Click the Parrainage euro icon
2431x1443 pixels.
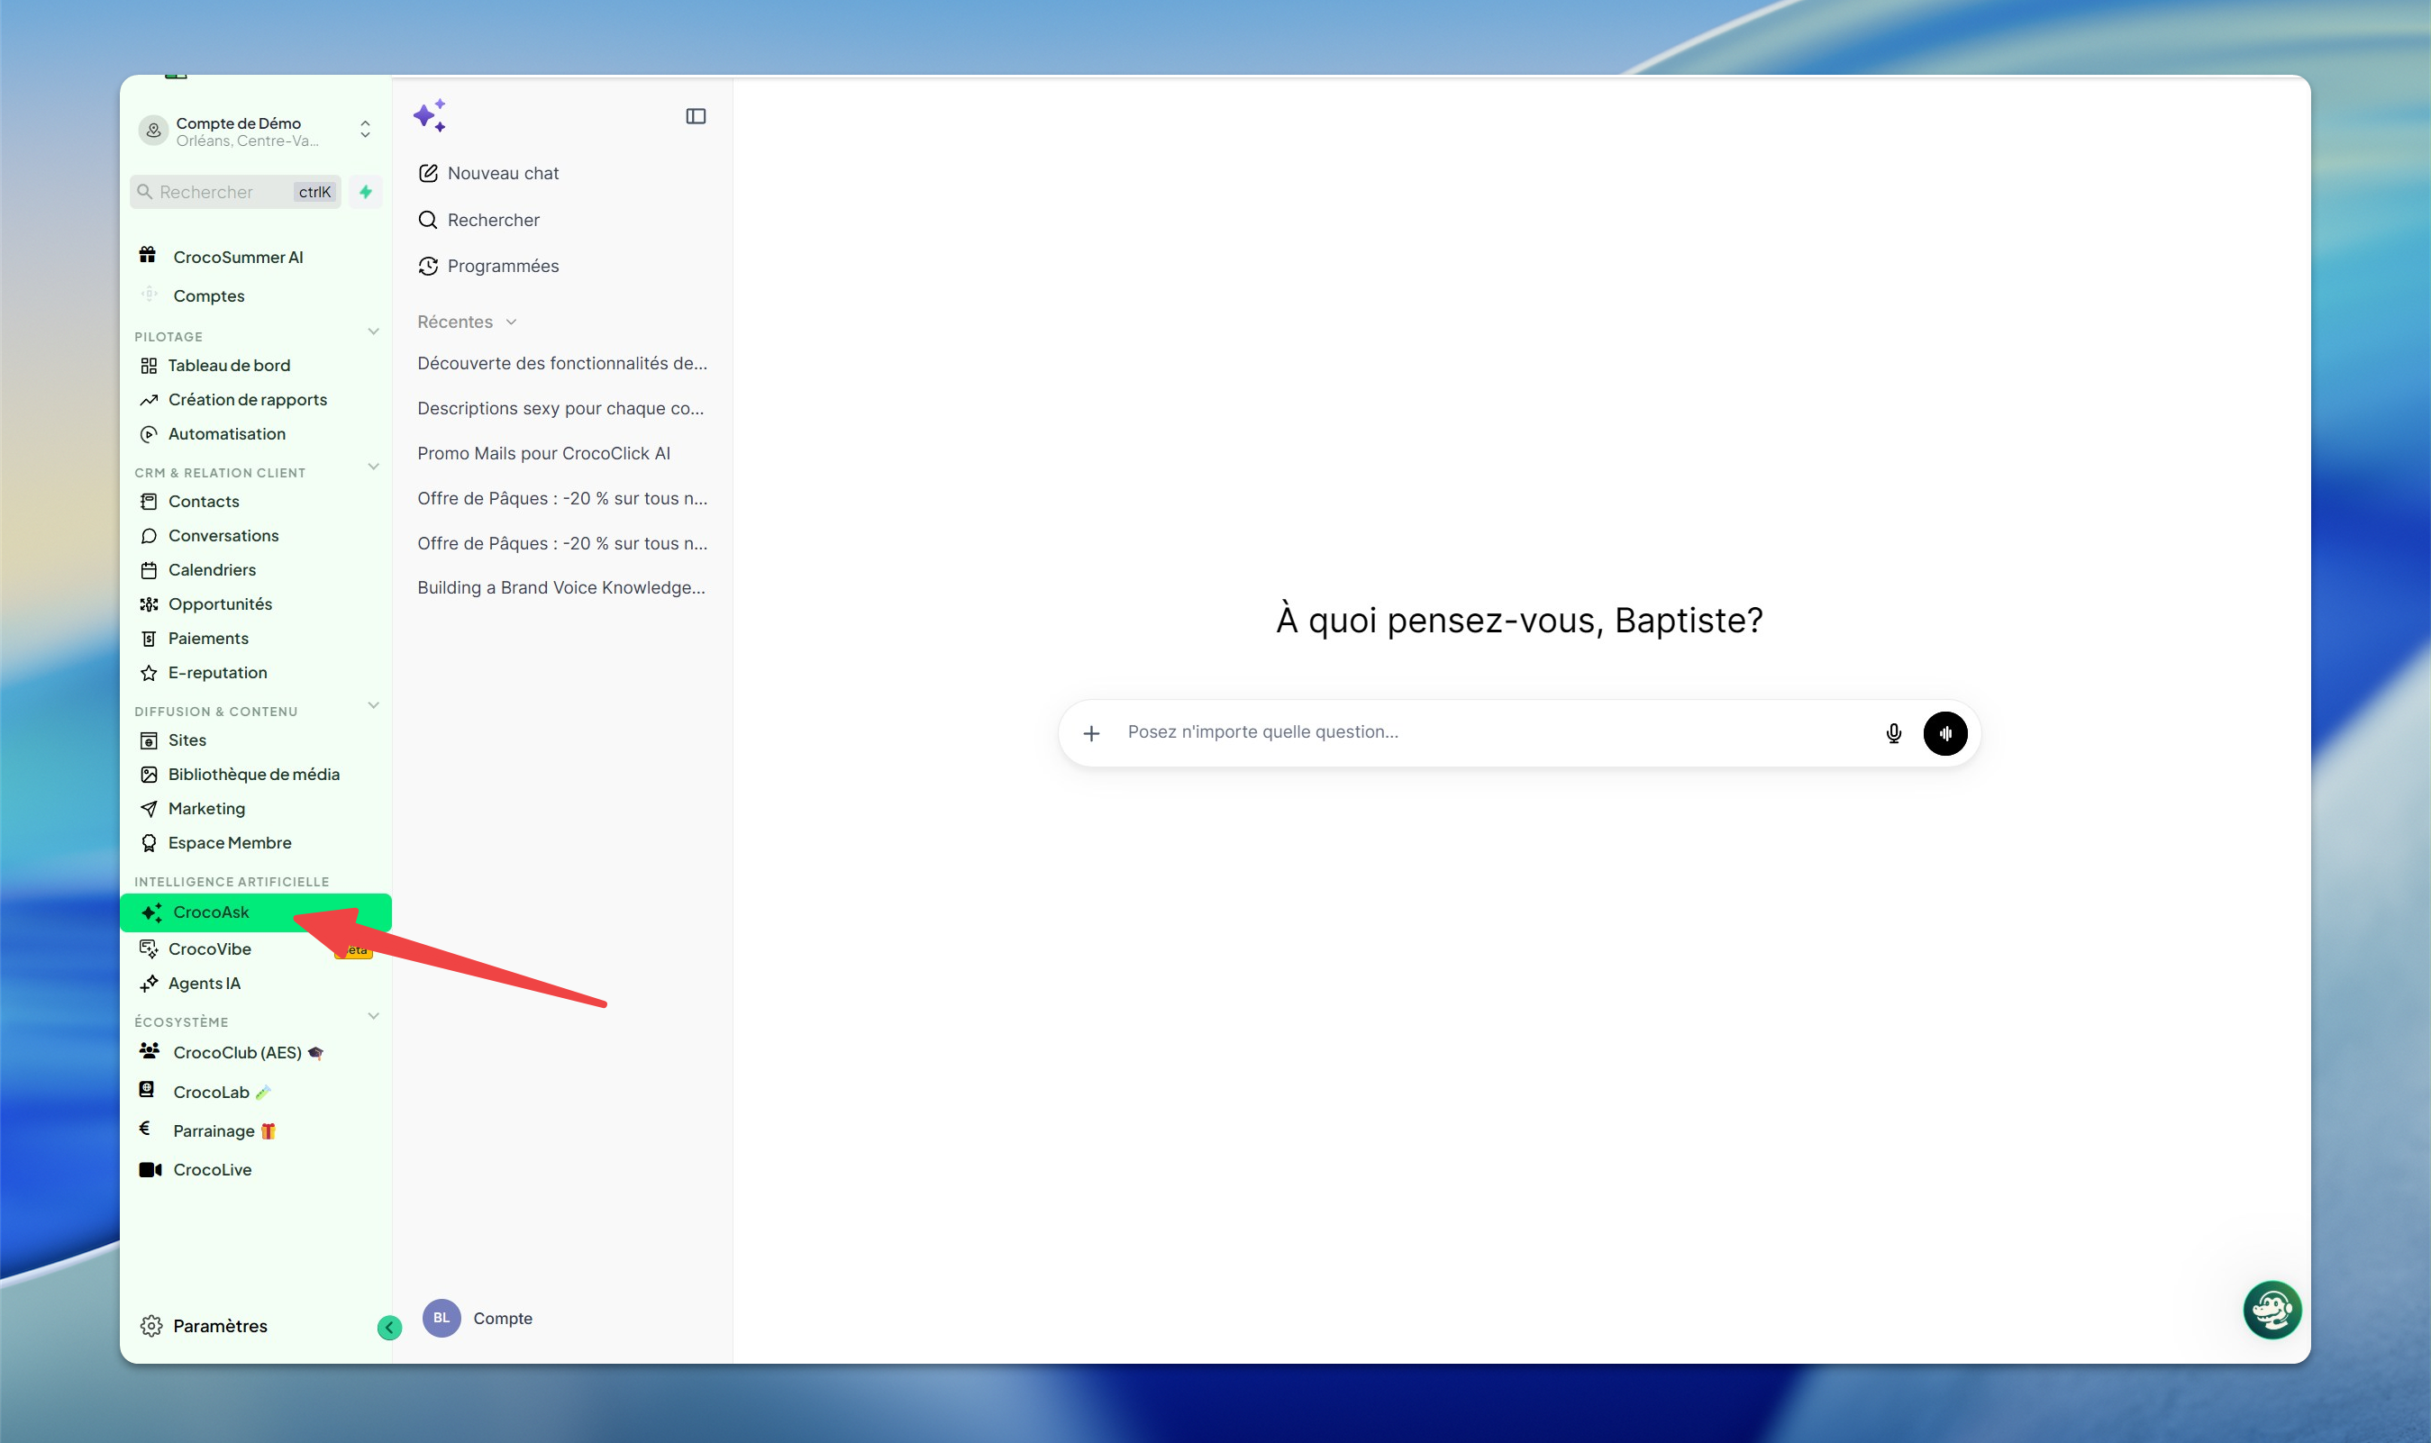coord(145,1128)
